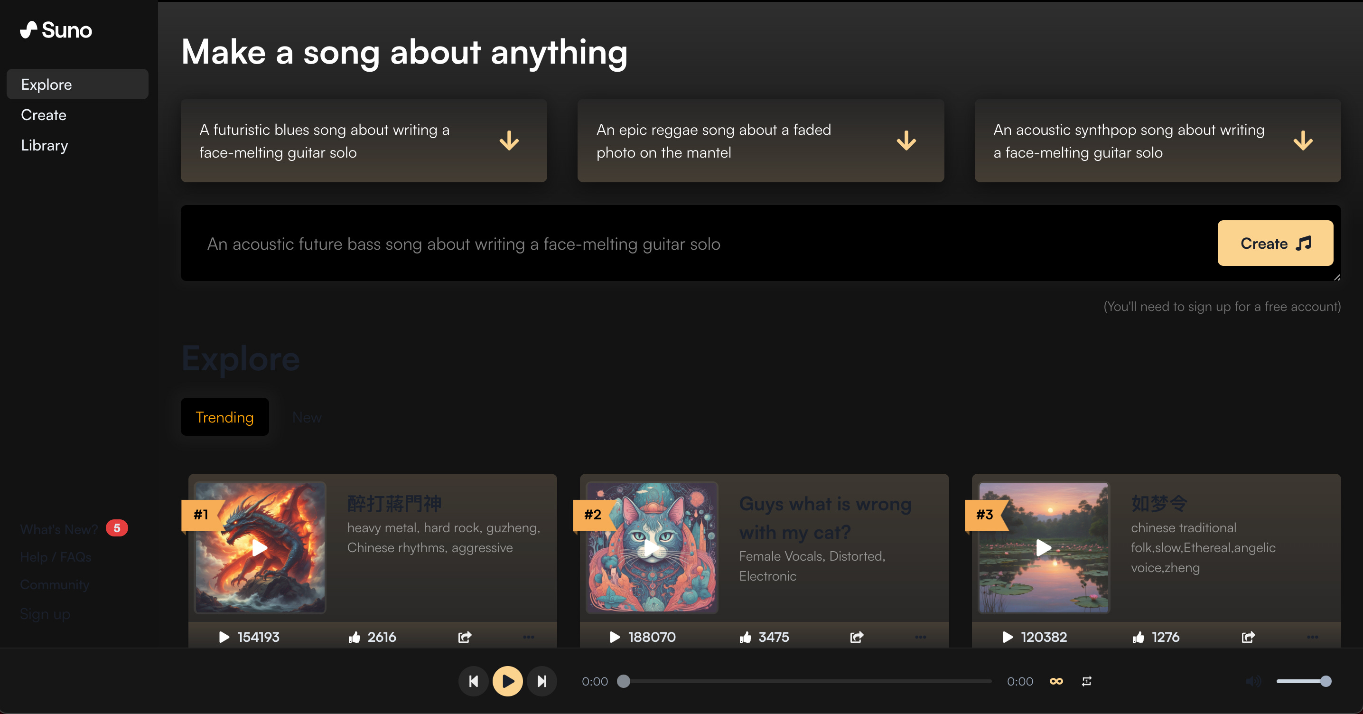Viewport: 1363px width, 714px height.
Task: Skip to next track
Action: [542, 681]
